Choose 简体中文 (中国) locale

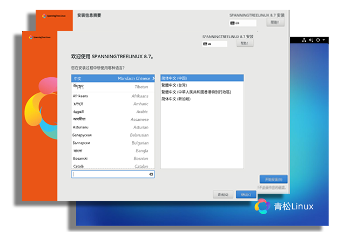202,78
